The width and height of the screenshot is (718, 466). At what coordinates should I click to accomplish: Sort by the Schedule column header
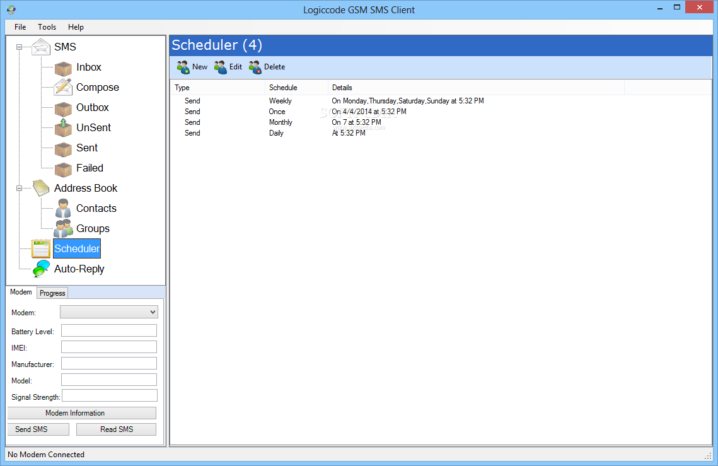tap(296, 88)
